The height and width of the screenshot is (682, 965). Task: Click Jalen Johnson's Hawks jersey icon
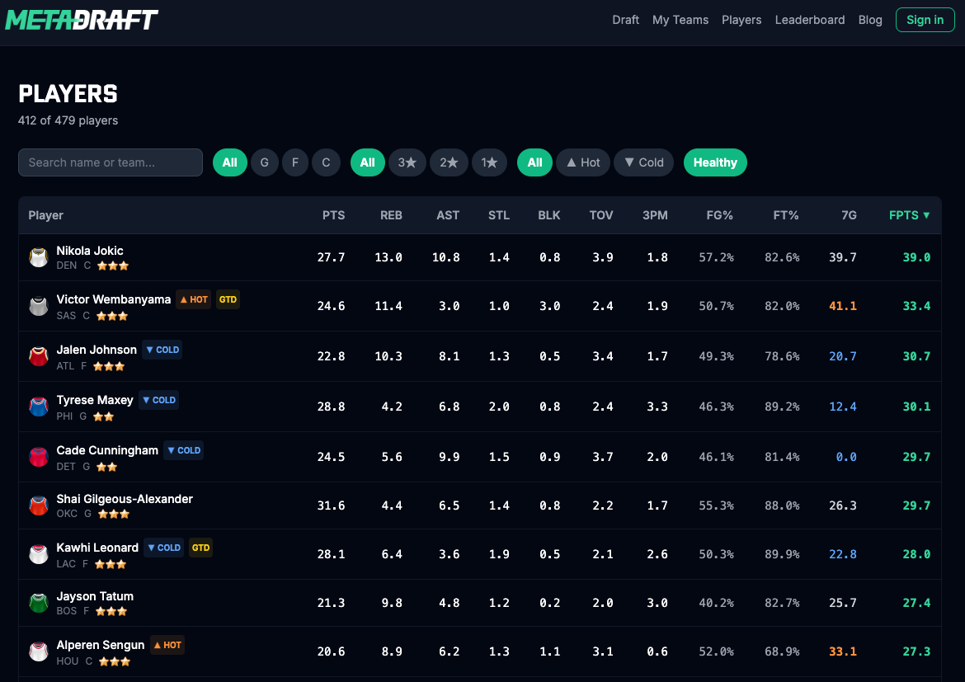(38, 357)
